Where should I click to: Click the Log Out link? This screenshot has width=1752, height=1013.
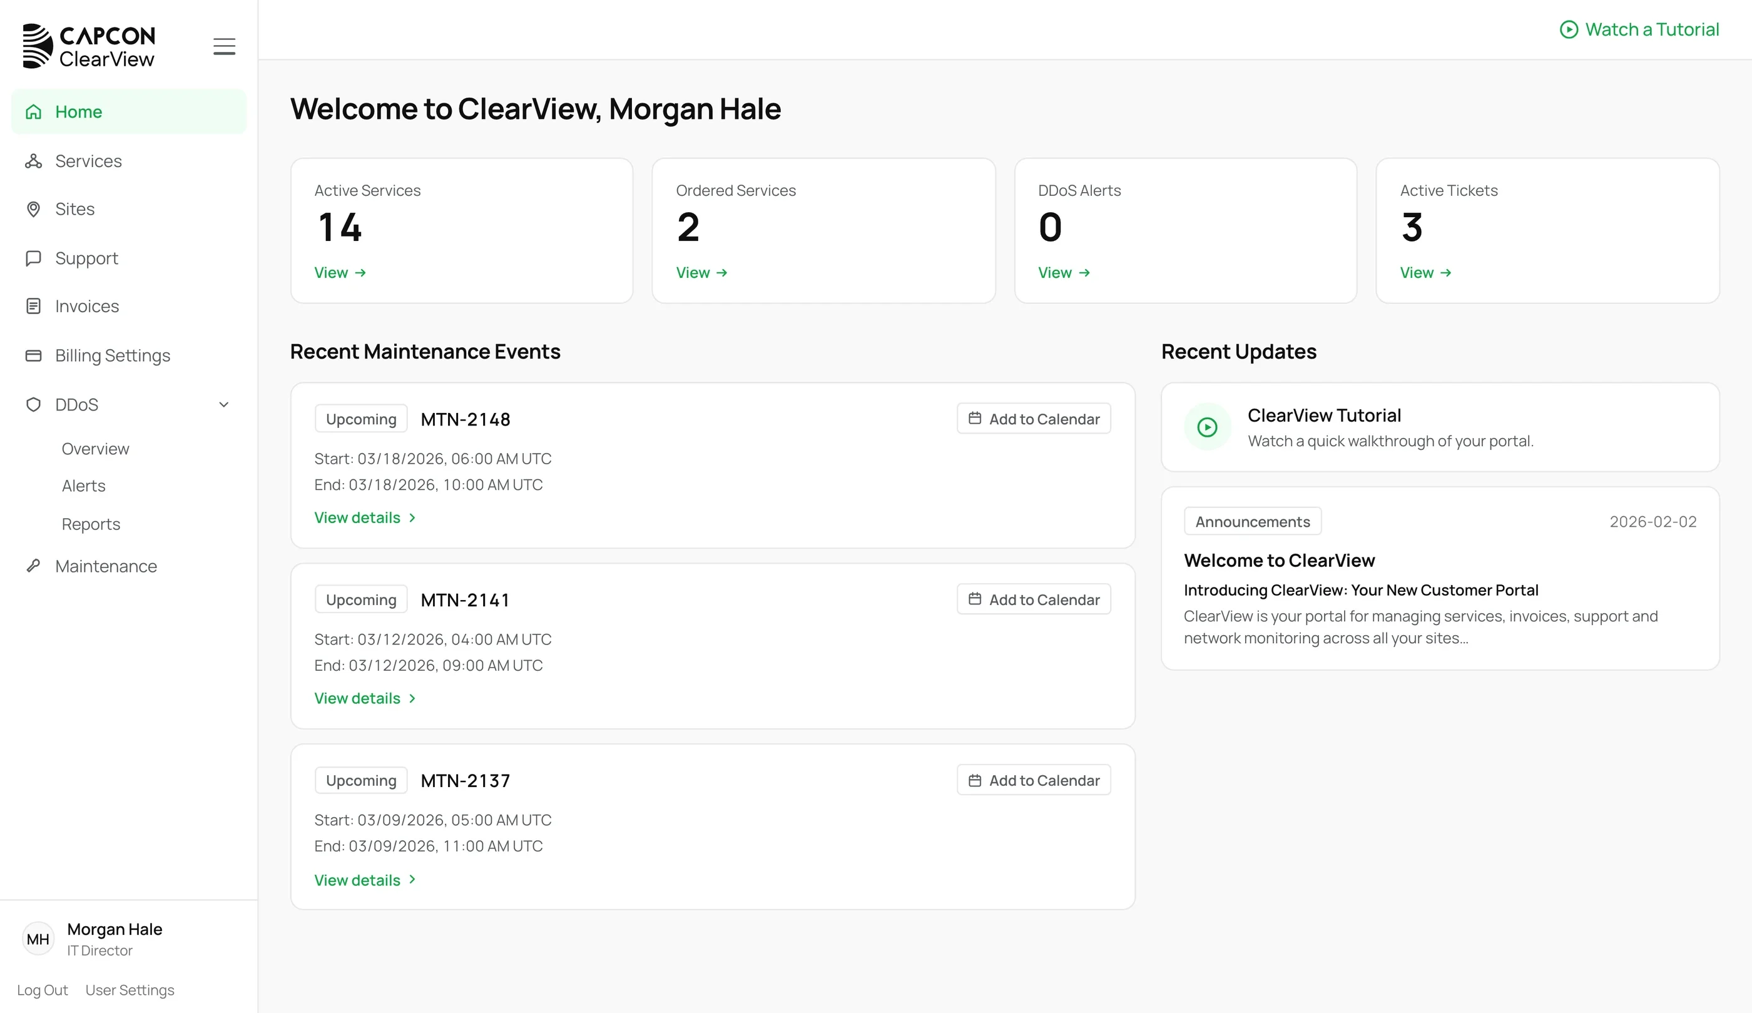43,990
